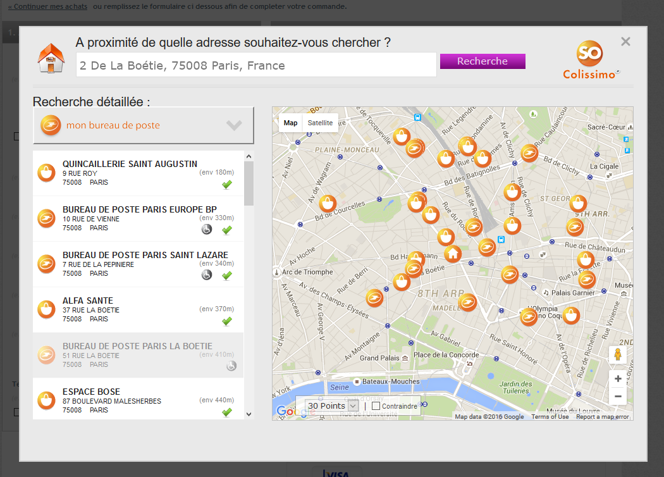Select 'BUREAU DE POSTE PARIS EUROPE BP' entry
Screen dimensions: 664x477
click(x=138, y=219)
